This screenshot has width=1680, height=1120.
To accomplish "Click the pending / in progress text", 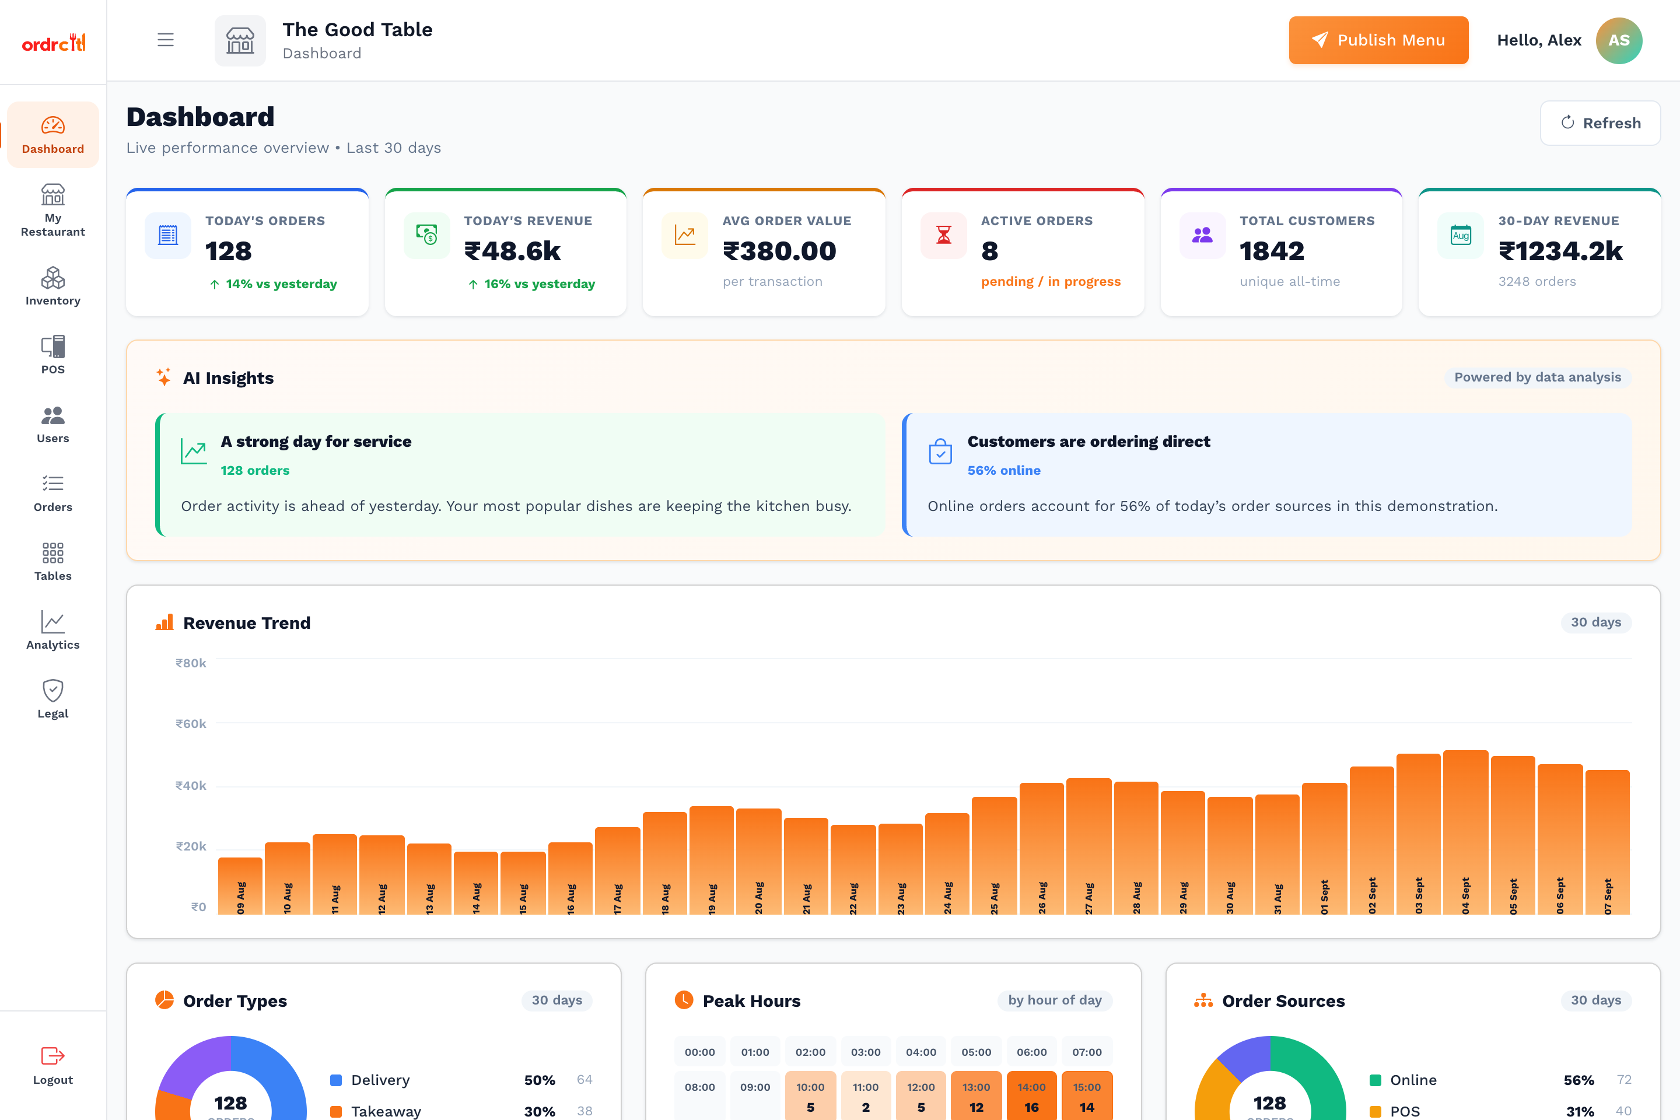I will [x=1051, y=281].
